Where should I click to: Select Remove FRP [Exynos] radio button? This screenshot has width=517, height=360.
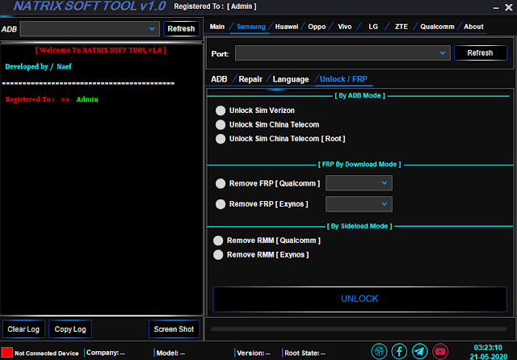click(x=221, y=204)
